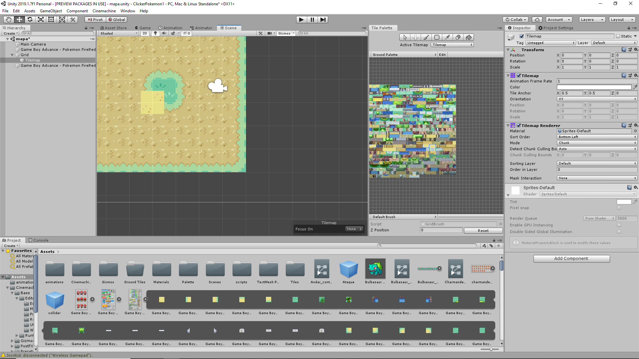Pick the Eyedropper tool in Tile Palette
This screenshot has height=359, width=639.
pos(447,37)
